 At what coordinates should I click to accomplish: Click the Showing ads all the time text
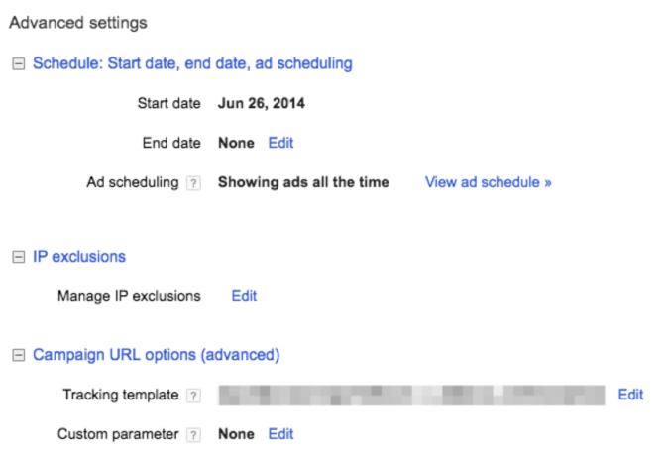click(x=303, y=182)
